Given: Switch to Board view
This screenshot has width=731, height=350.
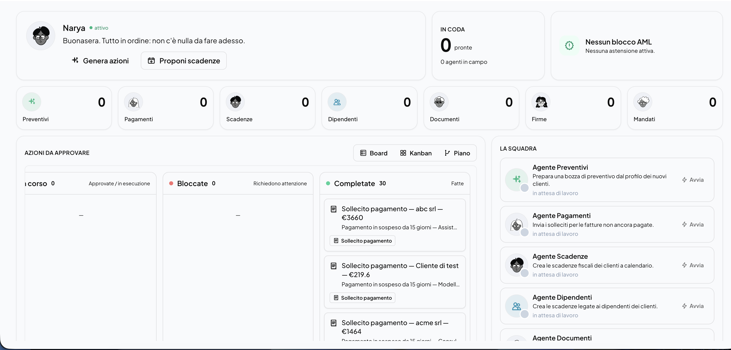Looking at the screenshot, I should 374,153.
